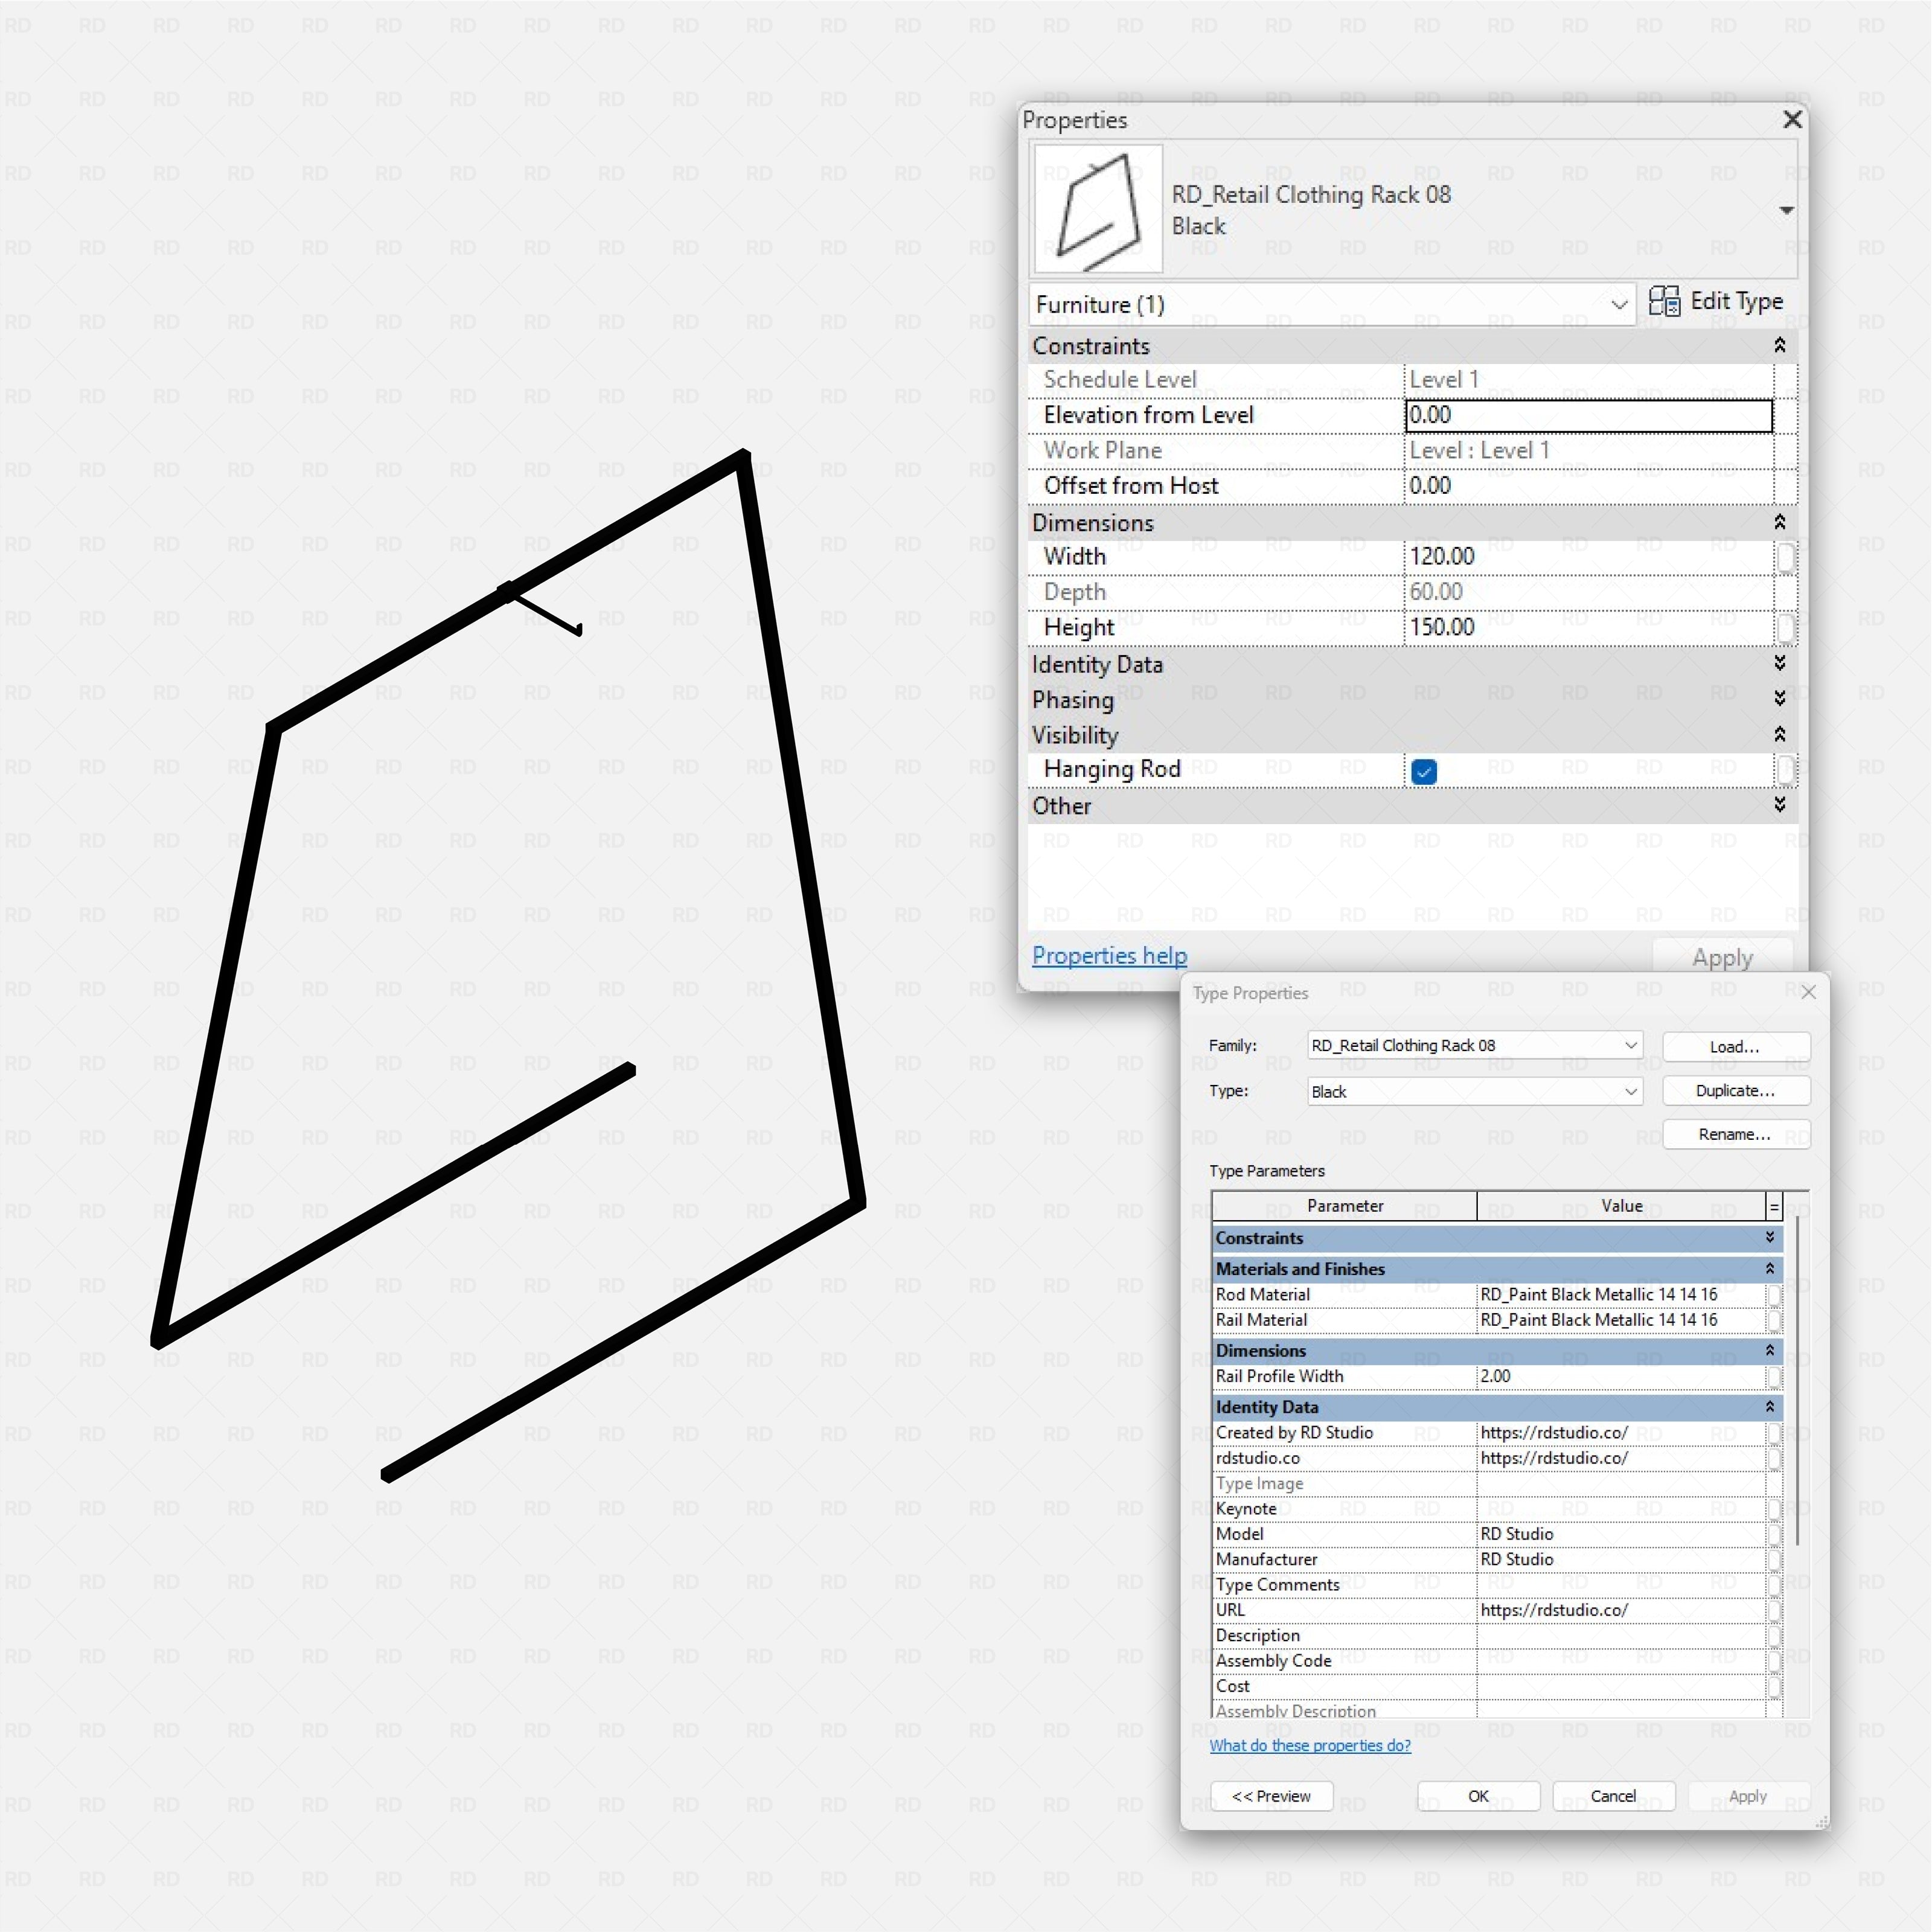Click the Load... button
The height and width of the screenshot is (1932, 1932).
[1736, 1046]
